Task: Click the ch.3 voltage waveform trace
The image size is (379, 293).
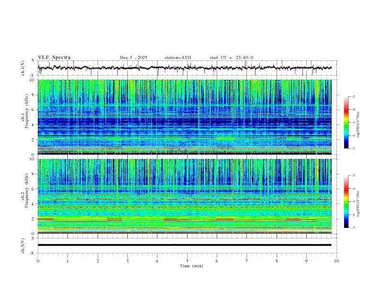Action: pyautogui.click(x=184, y=245)
